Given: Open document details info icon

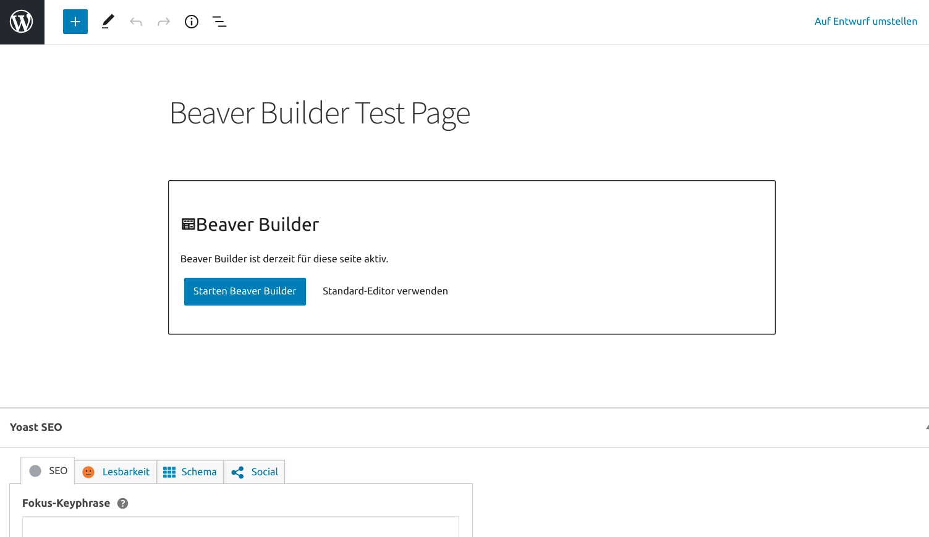Looking at the screenshot, I should coord(192,22).
